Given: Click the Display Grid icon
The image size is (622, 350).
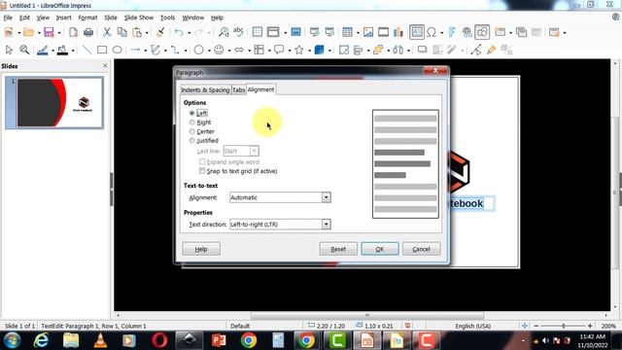Looking at the screenshot, I should tap(257, 32).
